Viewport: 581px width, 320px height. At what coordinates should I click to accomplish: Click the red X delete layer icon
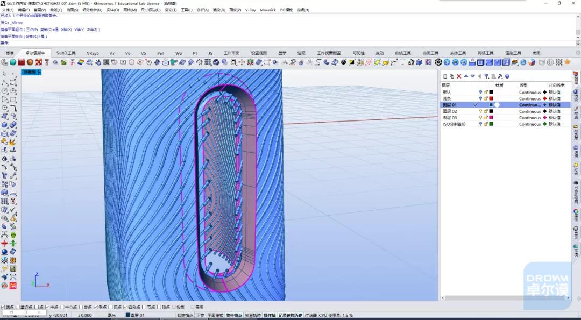point(459,76)
